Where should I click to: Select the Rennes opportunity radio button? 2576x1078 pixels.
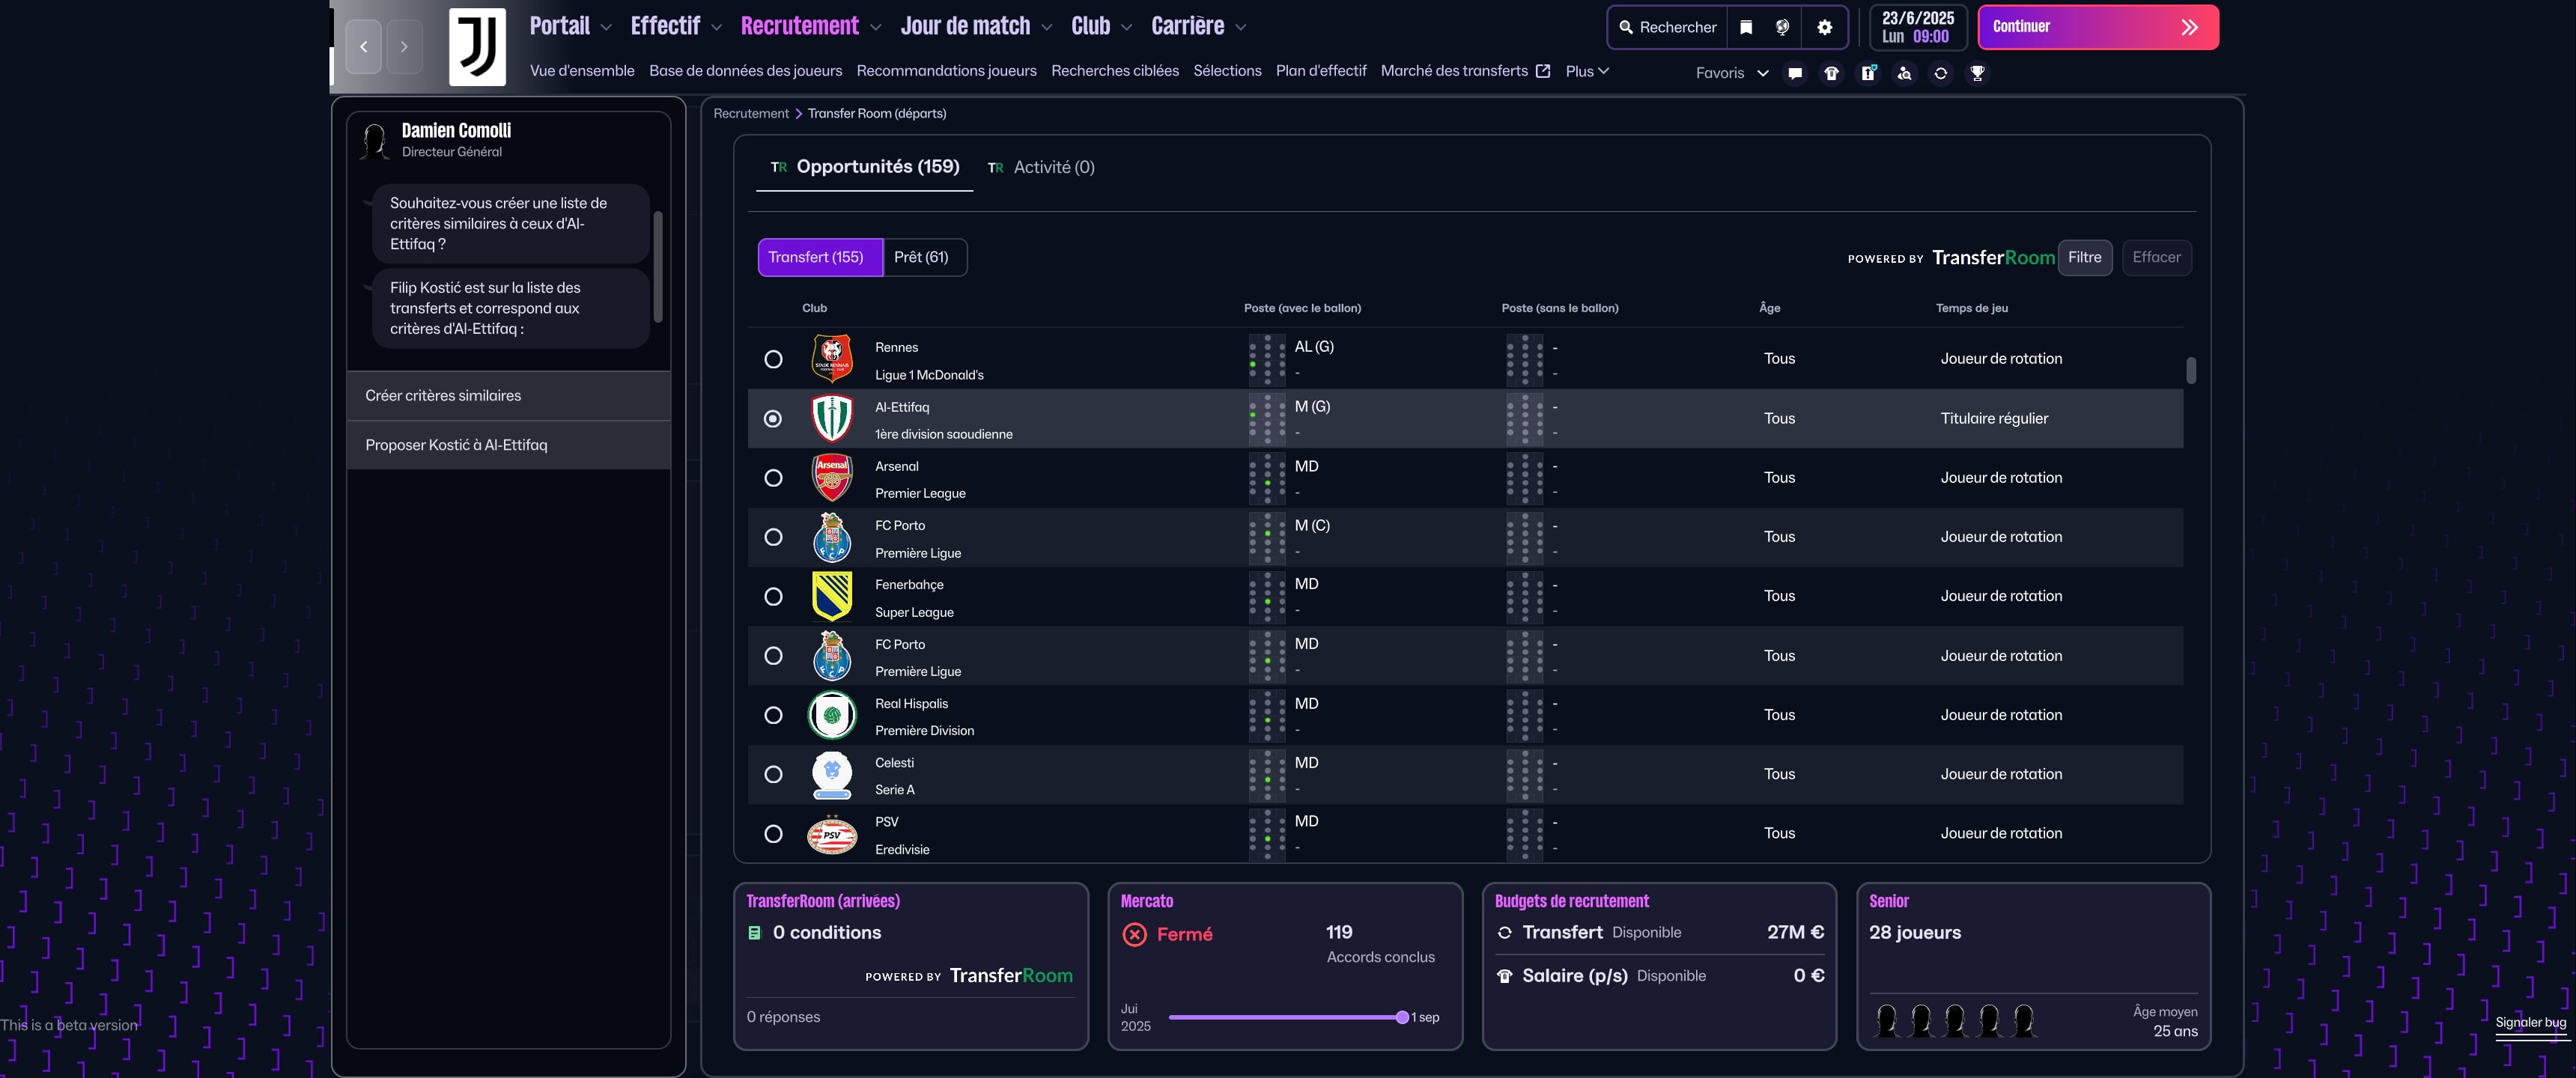click(773, 359)
